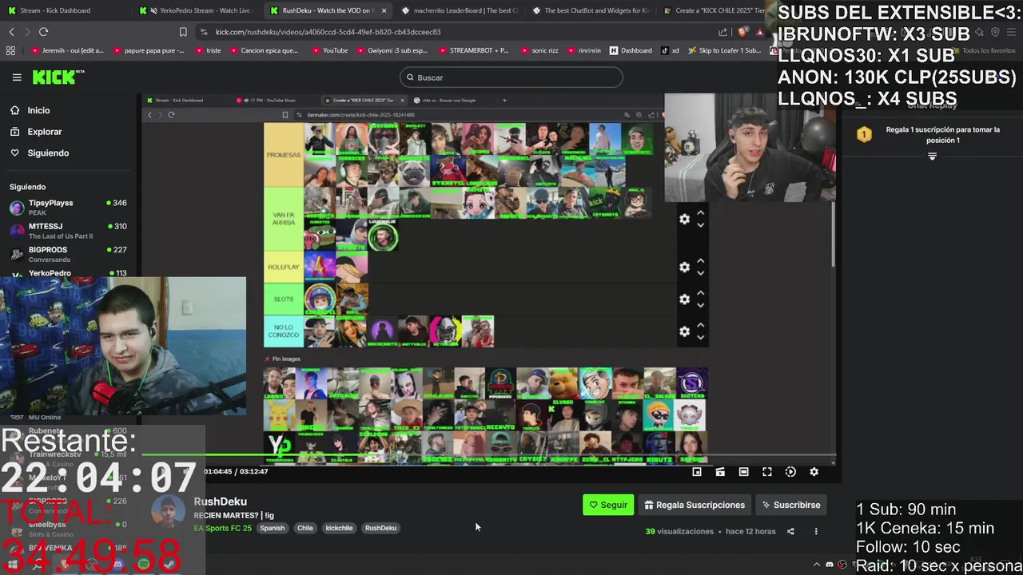
Task: Click the Suscribirse button
Action: click(x=791, y=505)
